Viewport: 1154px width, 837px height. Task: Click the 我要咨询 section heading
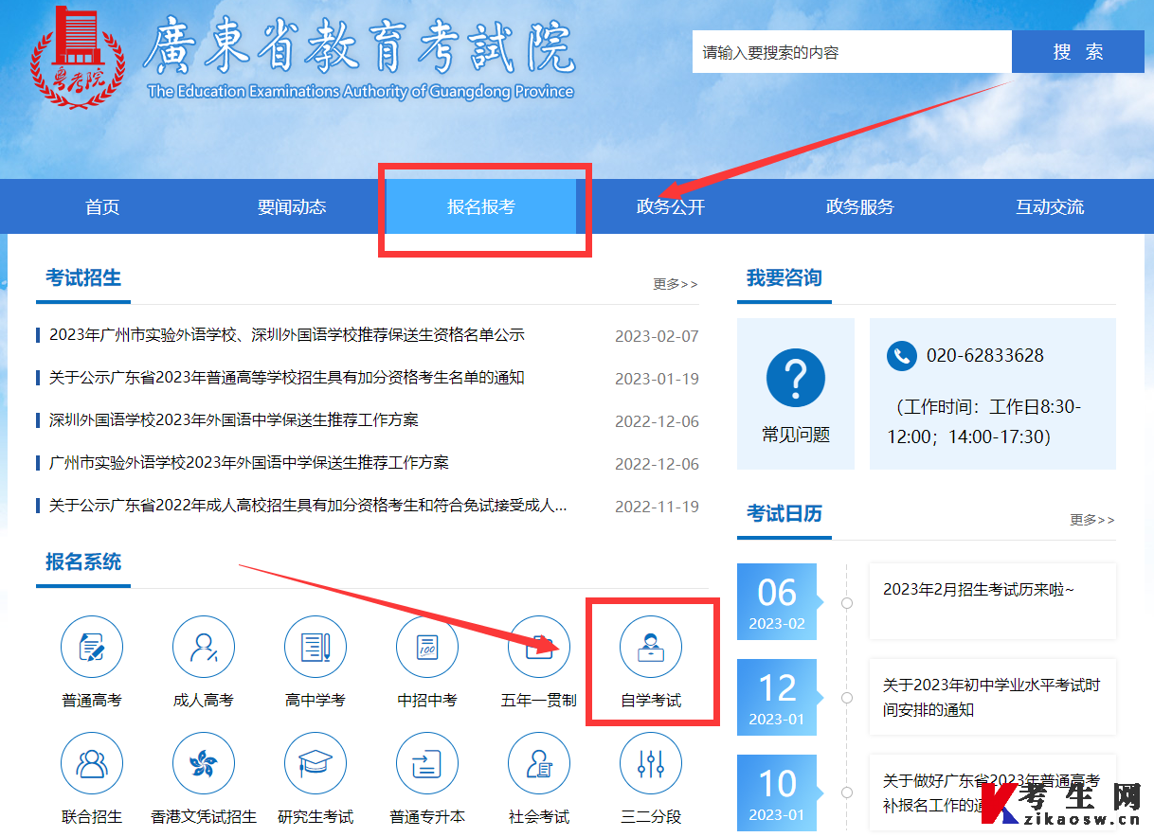pos(784,277)
